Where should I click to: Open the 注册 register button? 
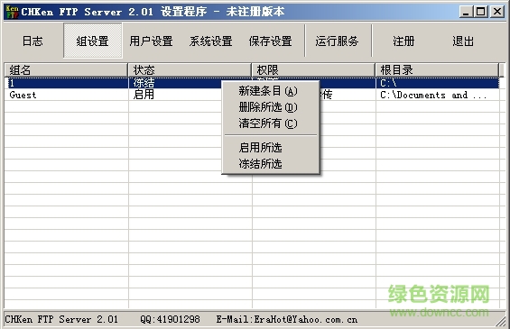403,41
